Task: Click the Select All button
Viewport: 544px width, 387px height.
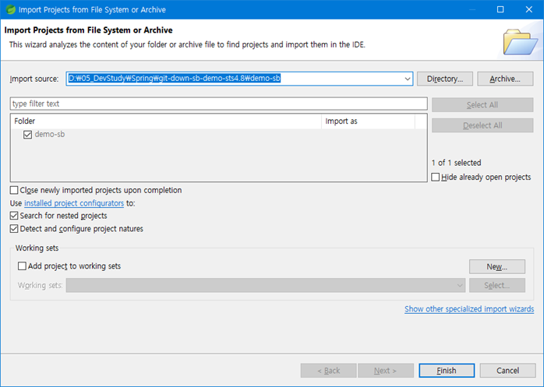Action: coord(482,104)
